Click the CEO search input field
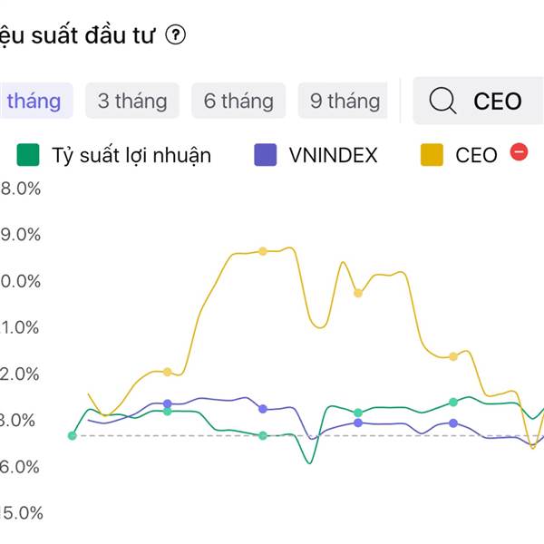Viewport: 544px width, 544px height. pos(498,101)
